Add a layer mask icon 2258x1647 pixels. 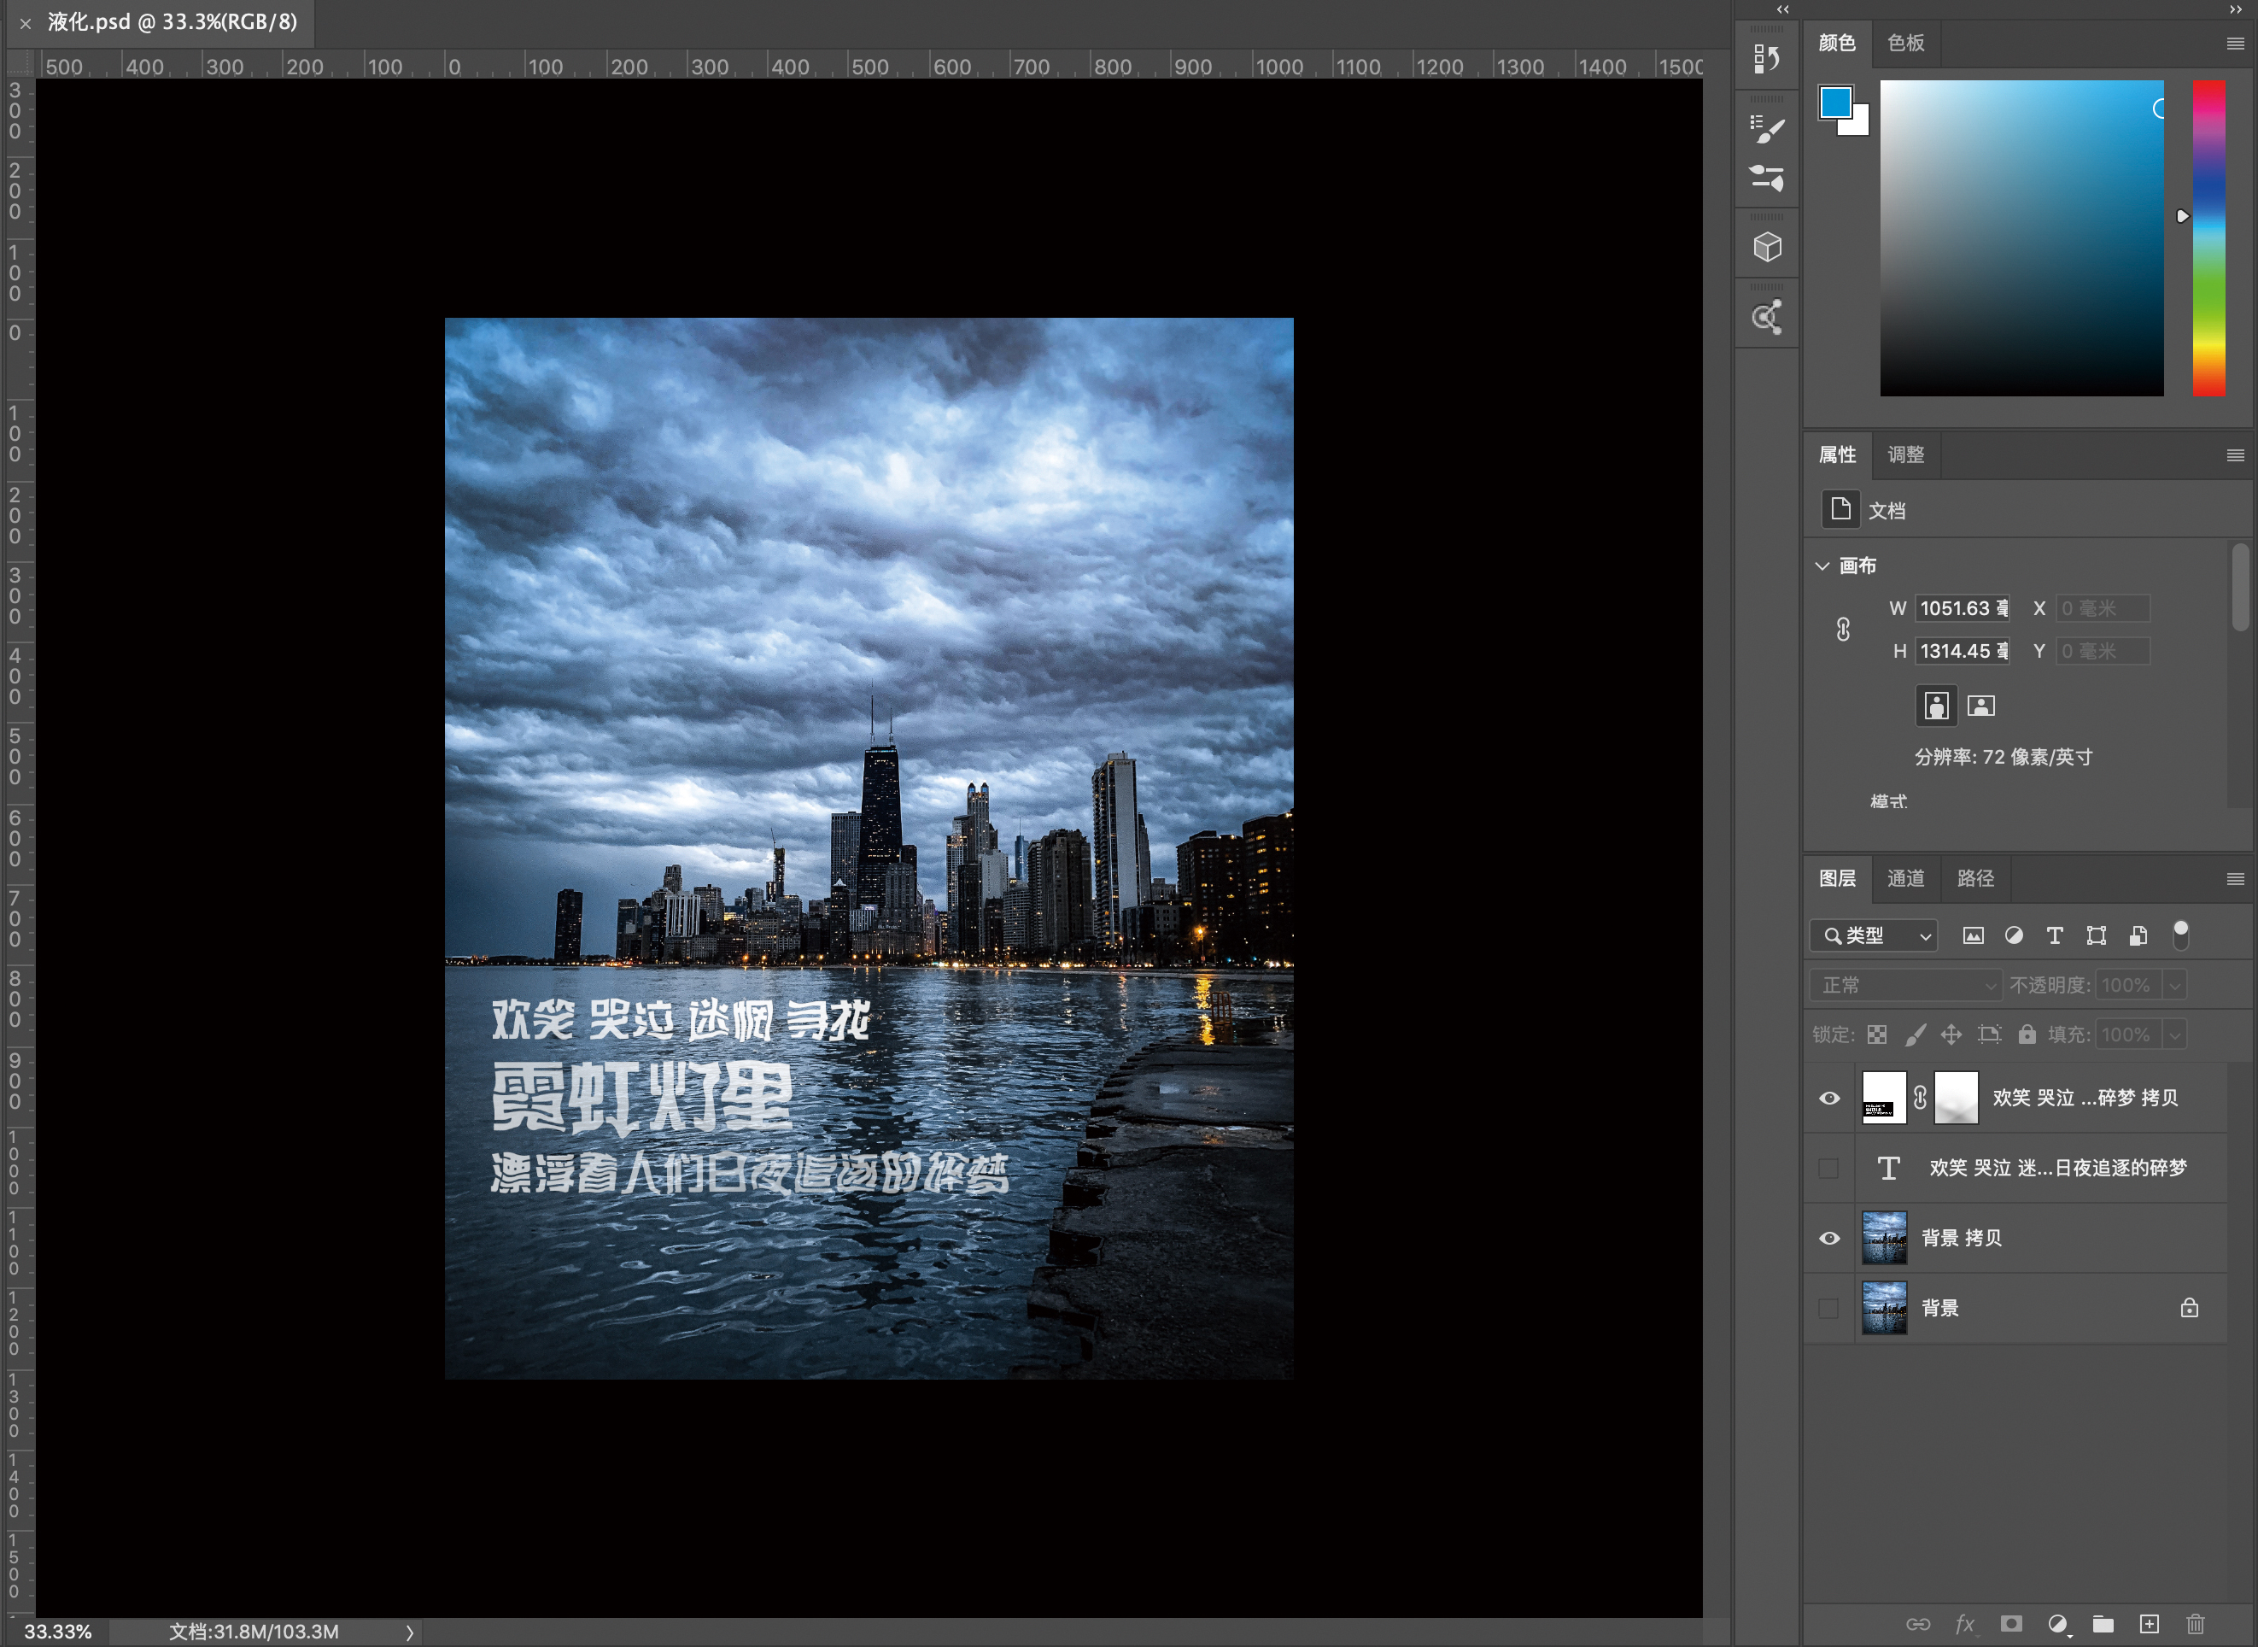click(2012, 1624)
